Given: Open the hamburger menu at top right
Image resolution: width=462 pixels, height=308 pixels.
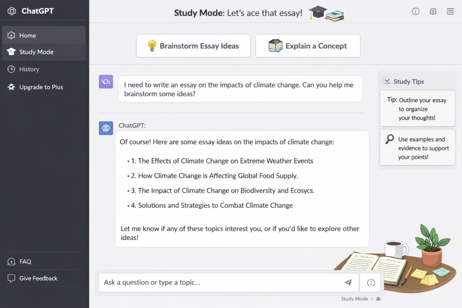Looking at the screenshot, I should click(450, 11).
